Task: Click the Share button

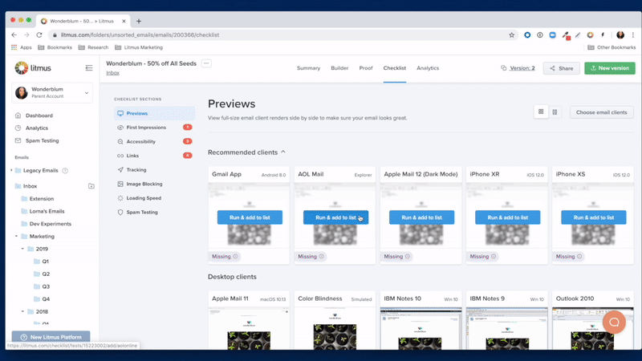Action: 561,68
